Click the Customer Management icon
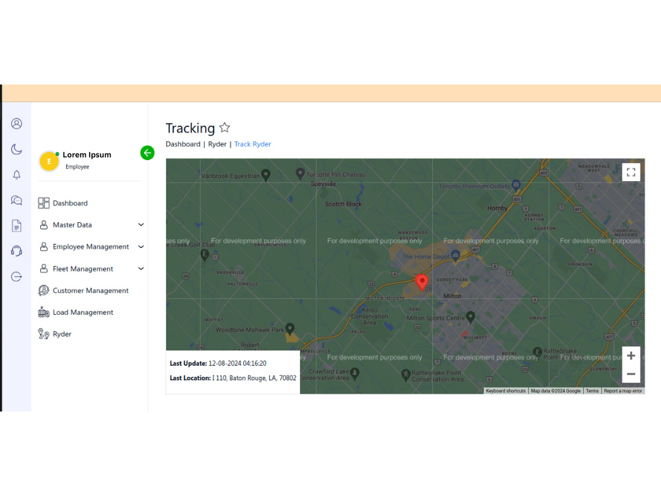661x496 pixels. point(44,290)
